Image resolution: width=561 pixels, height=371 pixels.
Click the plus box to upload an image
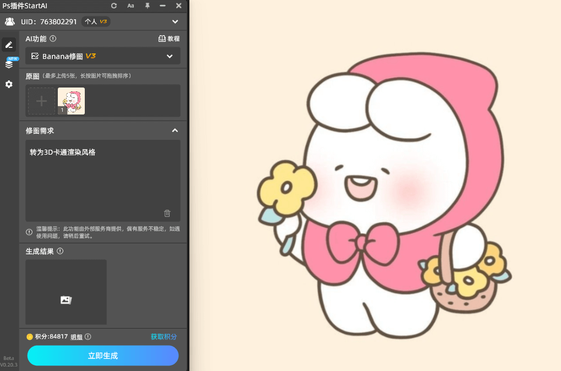[x=41, y=101]
